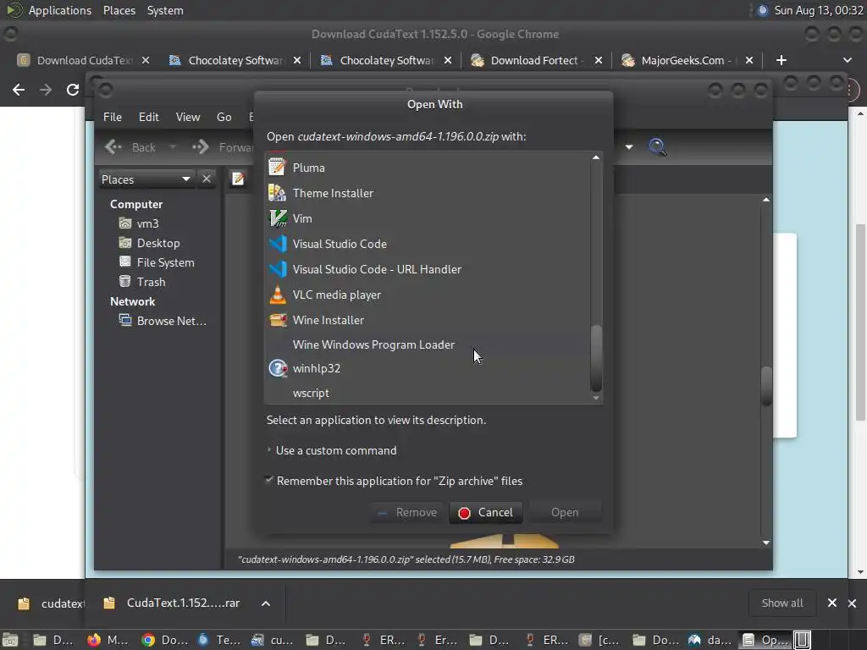The height and width of the screenshot is (650, 867).
Task: Pick Visual Studio Code icon in the list
Action: (x=278, y=244)
